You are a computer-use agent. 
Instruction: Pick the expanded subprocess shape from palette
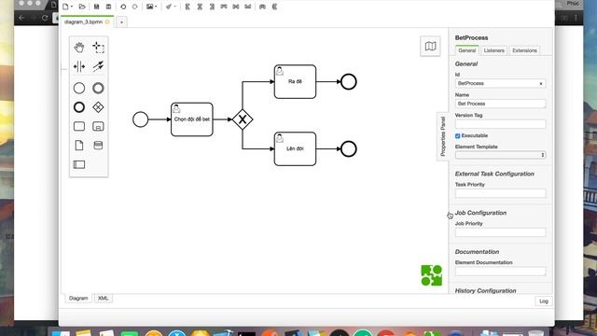pos(98,126)
